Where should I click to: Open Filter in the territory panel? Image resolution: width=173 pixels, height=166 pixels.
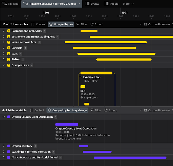click(x=96, y=110)
